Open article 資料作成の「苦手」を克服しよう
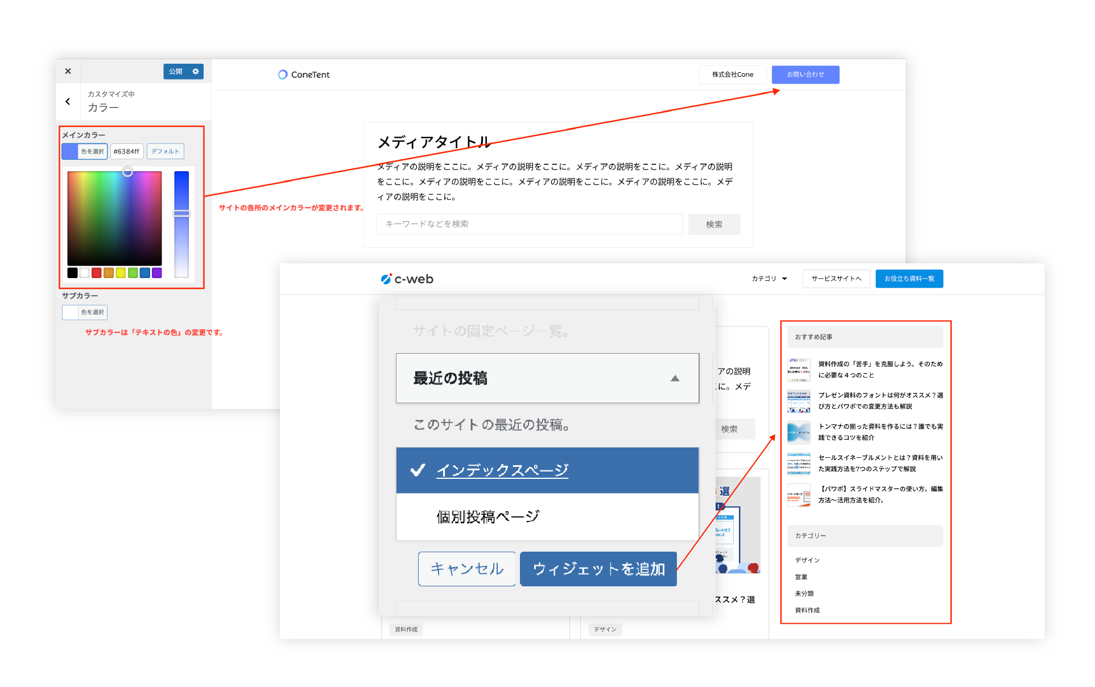The height and width of the screenshot is (687, 1095). (x=880, y=370)
